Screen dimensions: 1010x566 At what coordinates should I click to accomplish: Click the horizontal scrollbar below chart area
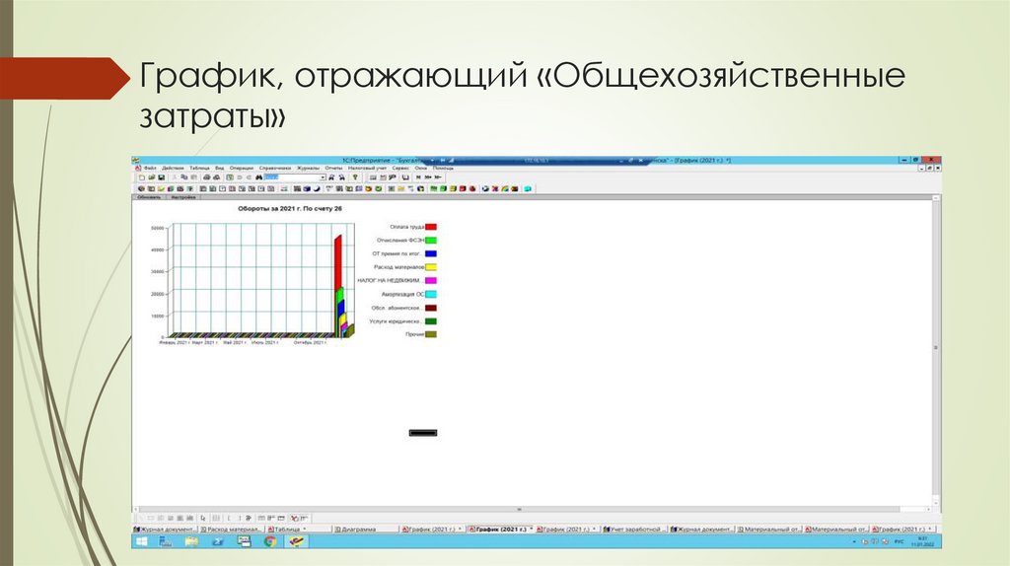532,510
